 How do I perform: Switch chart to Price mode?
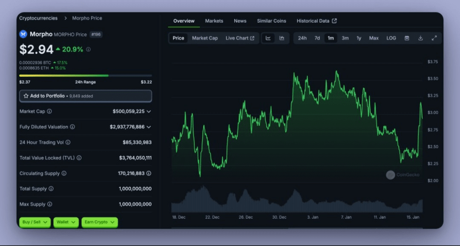pyautogui.click(x=178, y=38)
